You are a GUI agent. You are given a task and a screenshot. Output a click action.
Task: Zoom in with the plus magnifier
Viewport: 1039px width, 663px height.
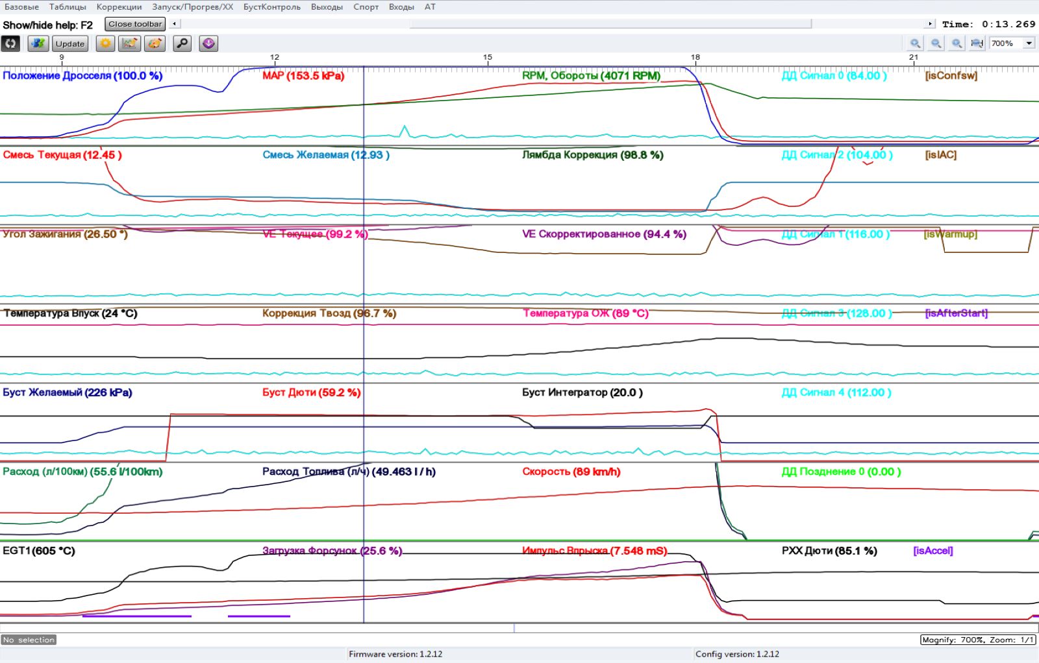[915, 43]
